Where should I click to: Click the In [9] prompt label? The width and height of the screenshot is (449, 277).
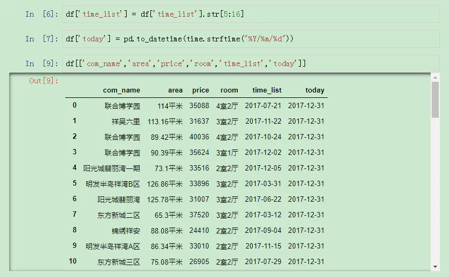click(42, 64)
